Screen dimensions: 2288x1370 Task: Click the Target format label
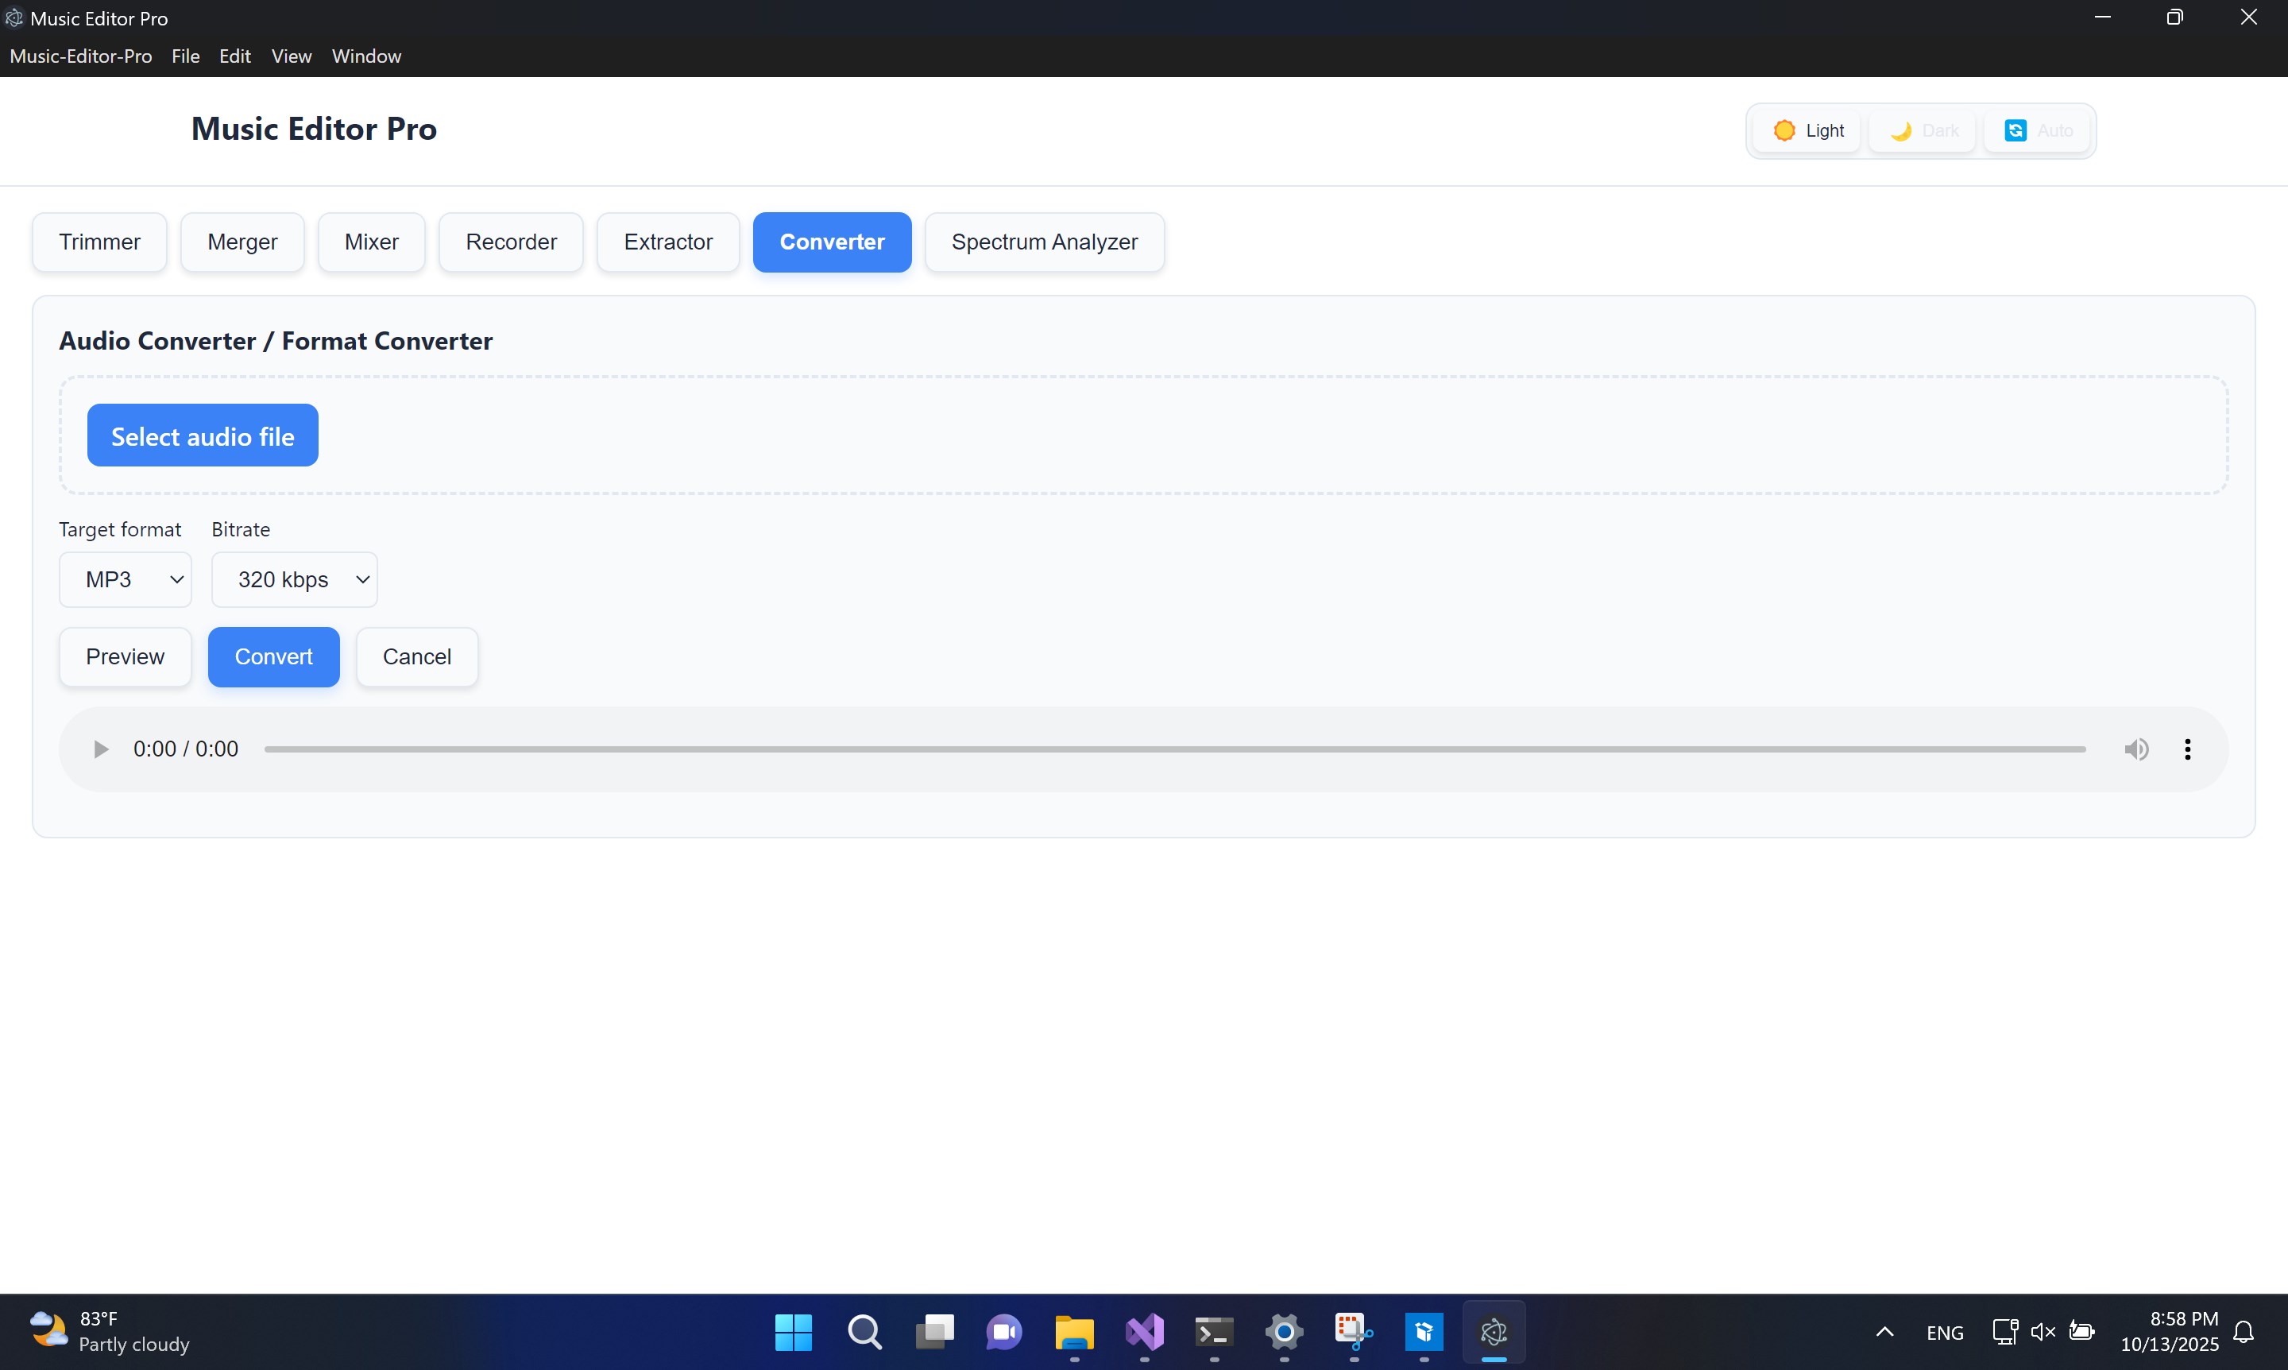tap(120, 530)
